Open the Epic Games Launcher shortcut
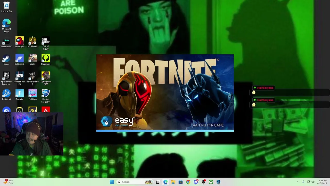This screenshot has width=330, height=186. click(6, 79)
